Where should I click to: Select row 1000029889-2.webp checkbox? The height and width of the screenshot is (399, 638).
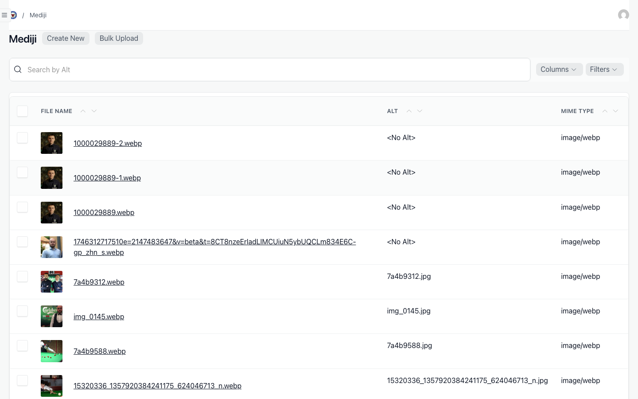pyautogui.click(x=22, y=138)
